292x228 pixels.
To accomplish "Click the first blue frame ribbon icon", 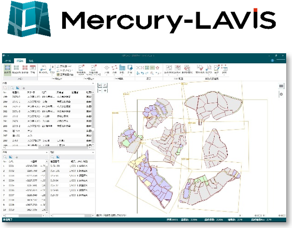I will click(x=7, y=67).
